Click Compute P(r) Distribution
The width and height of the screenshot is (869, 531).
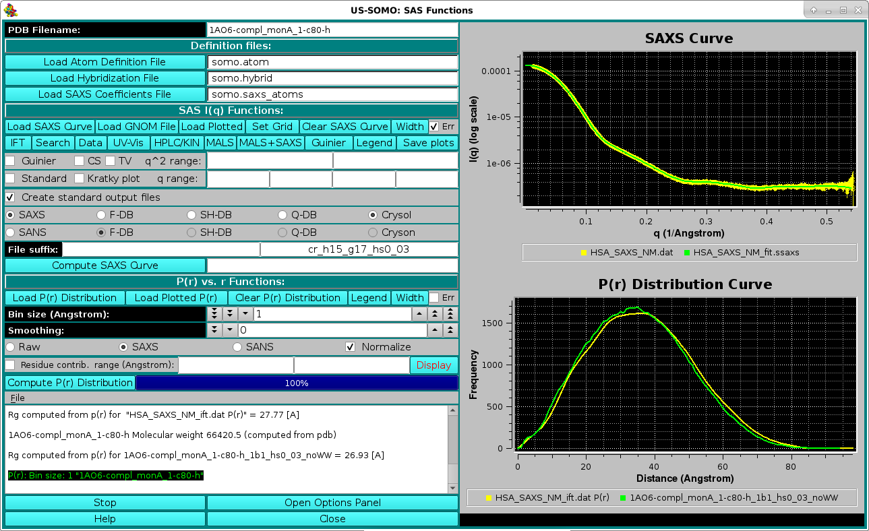[70, 383]
